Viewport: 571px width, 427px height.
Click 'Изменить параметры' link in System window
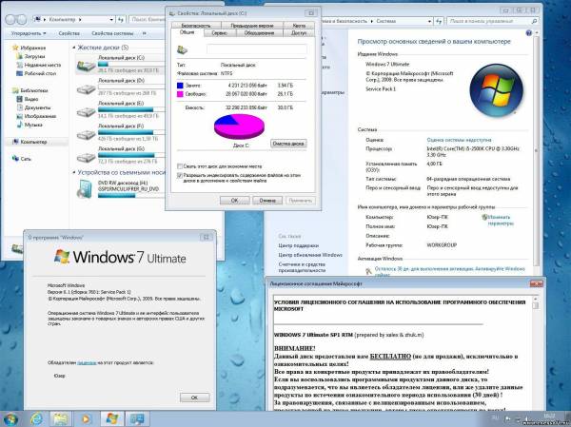pyautogui.click(x=501, y=221)
